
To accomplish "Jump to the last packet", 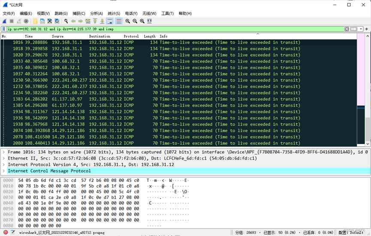I will pyautogui.click(x=102, y=21).
